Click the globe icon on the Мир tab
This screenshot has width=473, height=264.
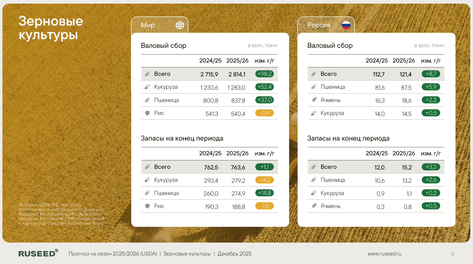coord(180,25)
